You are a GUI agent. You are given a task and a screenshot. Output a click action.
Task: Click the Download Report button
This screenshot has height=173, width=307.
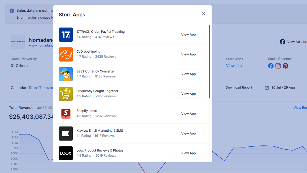pos(239,87)
